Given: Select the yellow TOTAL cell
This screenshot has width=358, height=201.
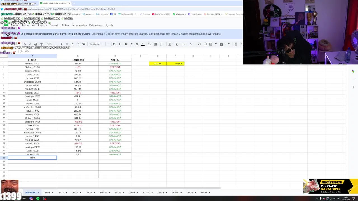Looking at the screenshot, I should tap(158, 64).
